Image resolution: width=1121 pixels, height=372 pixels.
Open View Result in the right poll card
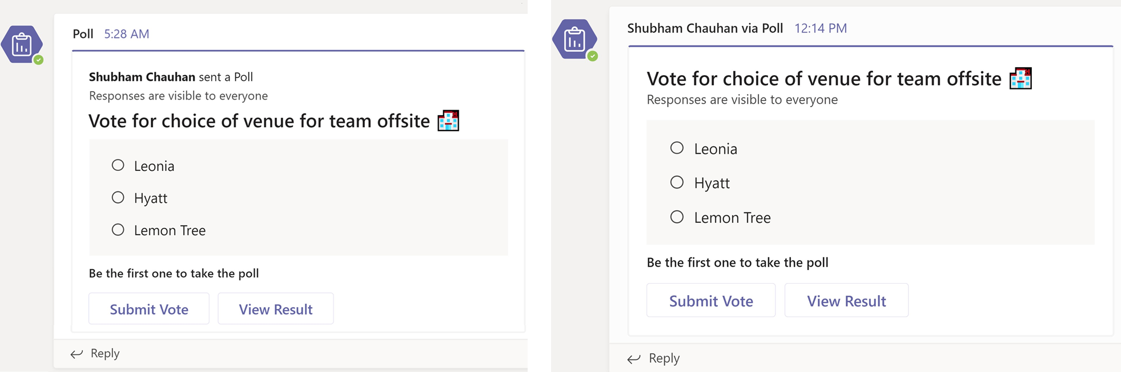coord(846,300)
